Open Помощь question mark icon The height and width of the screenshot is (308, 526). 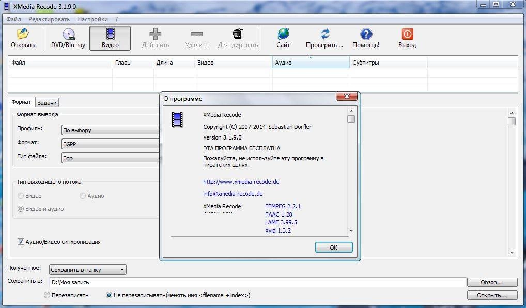click(x=366, y=34)
